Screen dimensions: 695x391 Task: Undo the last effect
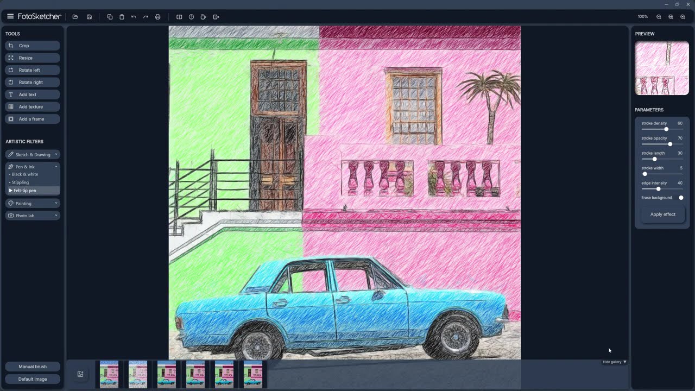click(x=134, y=17)
